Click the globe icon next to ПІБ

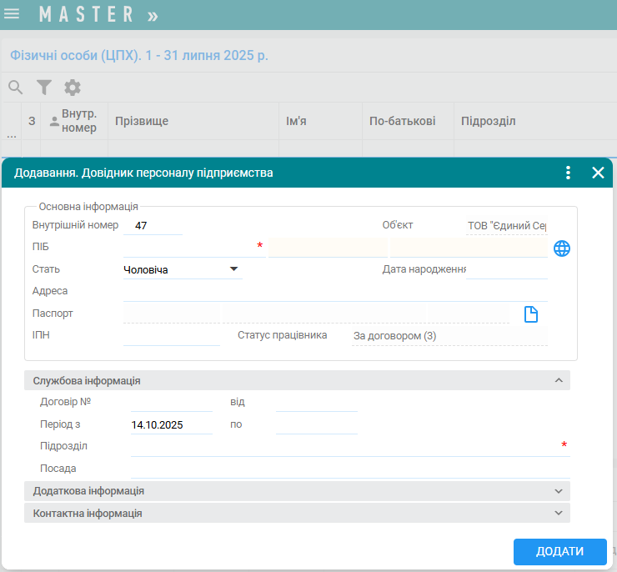tap(562, 248)
